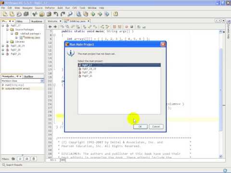Image resolution: width=231 pixels, height=173 pixels.
Task: Expand the Libraries node
Action: (7, 42)
